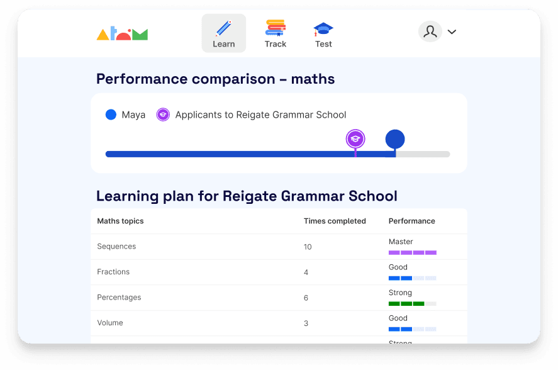Click Maya's marker on the performance slider
Screen dimensions: 558x370
click(395, 140)
